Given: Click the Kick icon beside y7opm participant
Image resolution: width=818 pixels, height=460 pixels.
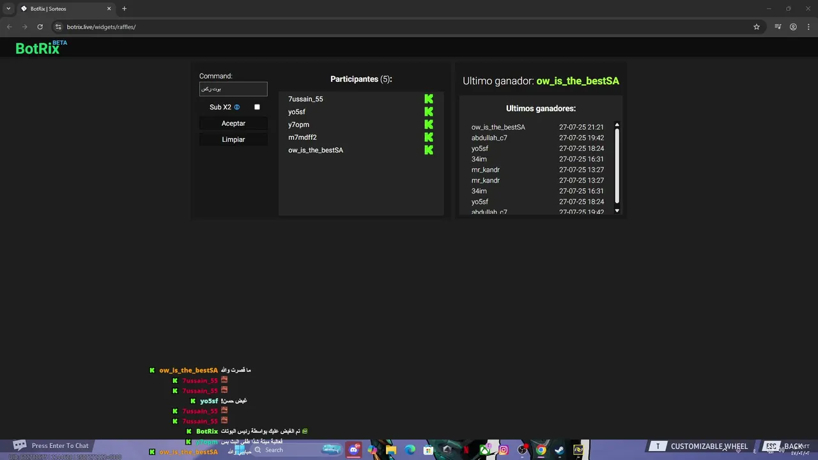Looking at the screenshot, I should tap(429, 125).
